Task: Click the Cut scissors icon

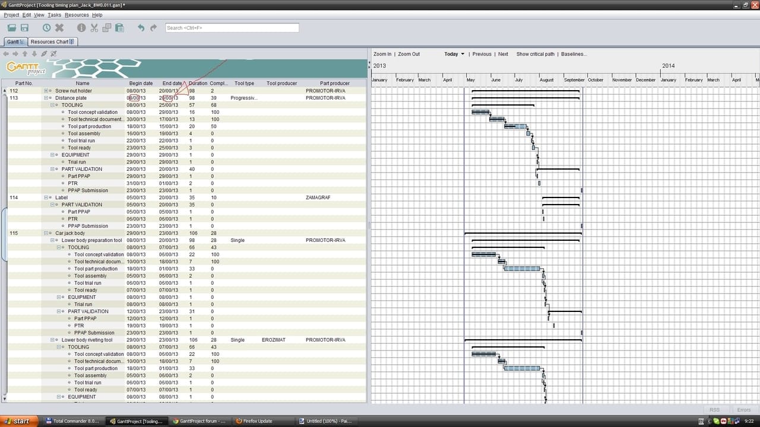Action: pyautogui.click(x=94, y=28)
